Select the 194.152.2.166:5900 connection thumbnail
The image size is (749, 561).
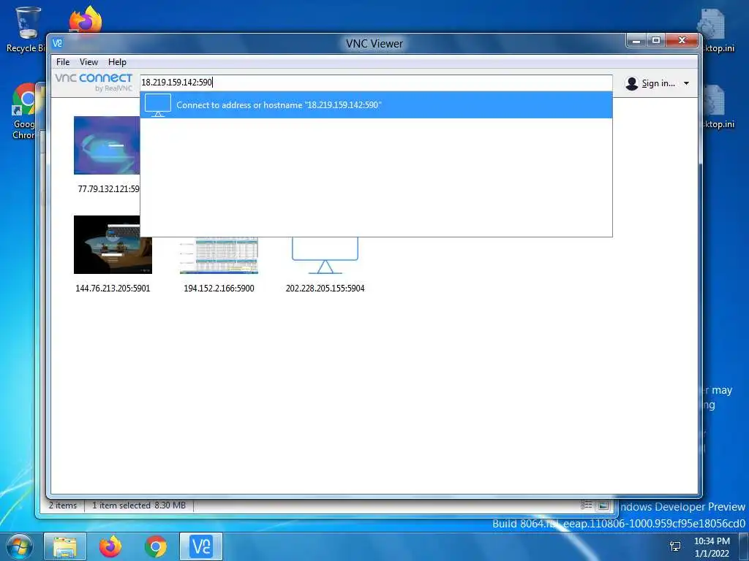[x=219, y=255]
